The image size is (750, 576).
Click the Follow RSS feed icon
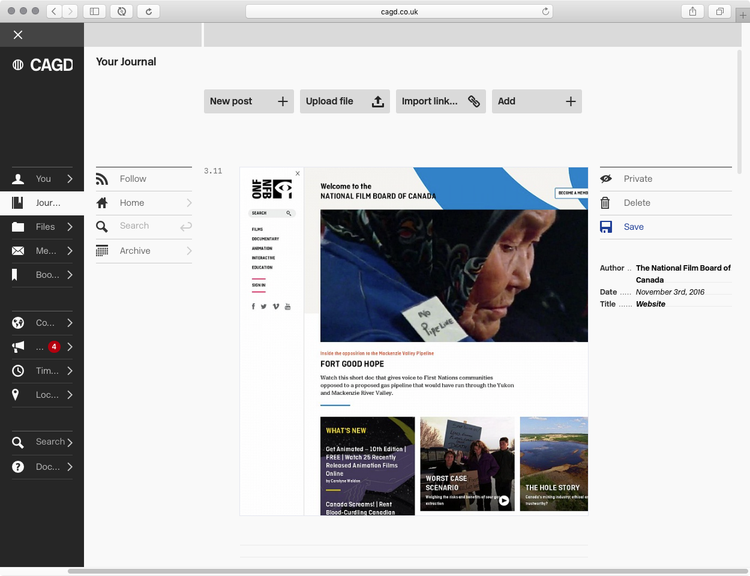[x=102, y=179]
